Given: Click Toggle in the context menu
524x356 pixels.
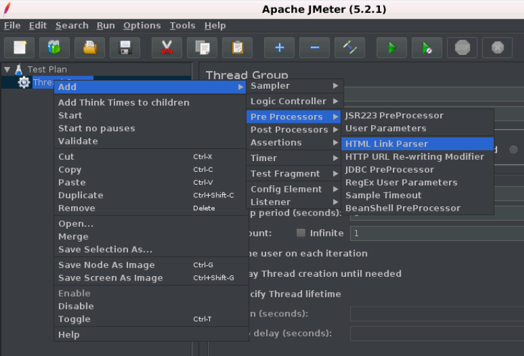Looking at the screenshot, I should [151, 319].
